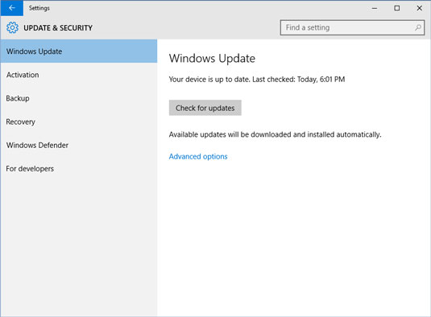Image resolution: width=431 pixels, height=317 pixels.
Task: Focus the Find a setting search field
Action: [x=352, y=27]
